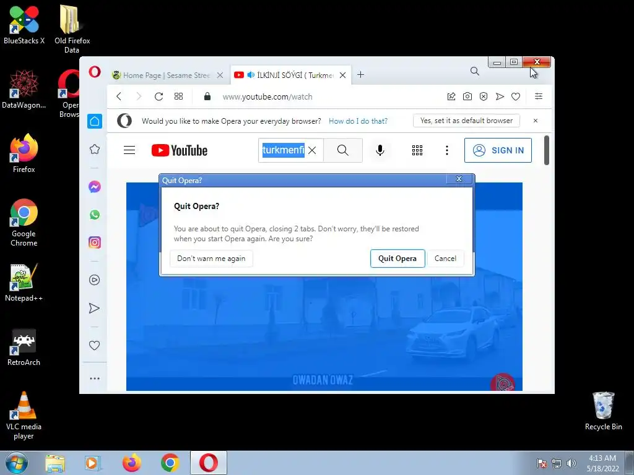Viewport: 634px width, 475px height.
Task: Open the BlueStacks X desktop shortcut
Action: click(24, 24)
